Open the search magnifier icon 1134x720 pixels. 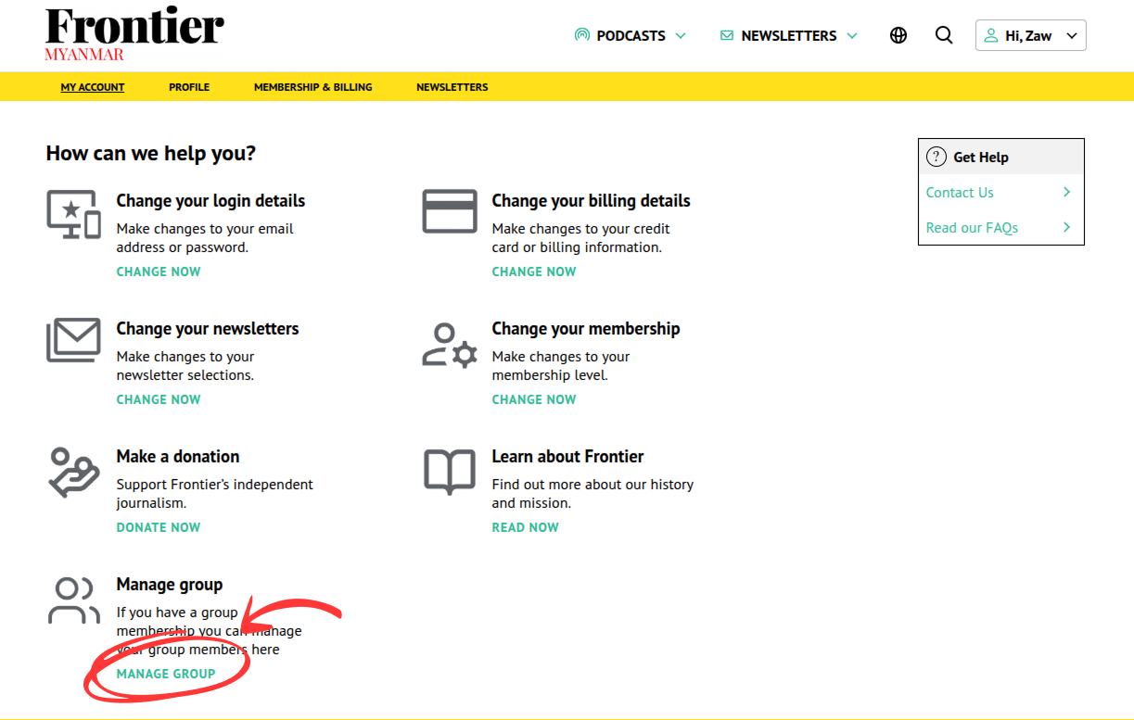coord(944,35)
